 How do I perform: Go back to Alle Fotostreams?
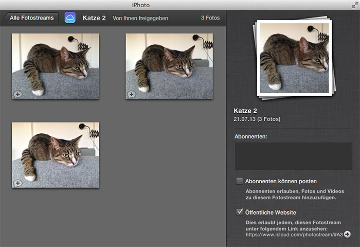(x=31, y=18)
